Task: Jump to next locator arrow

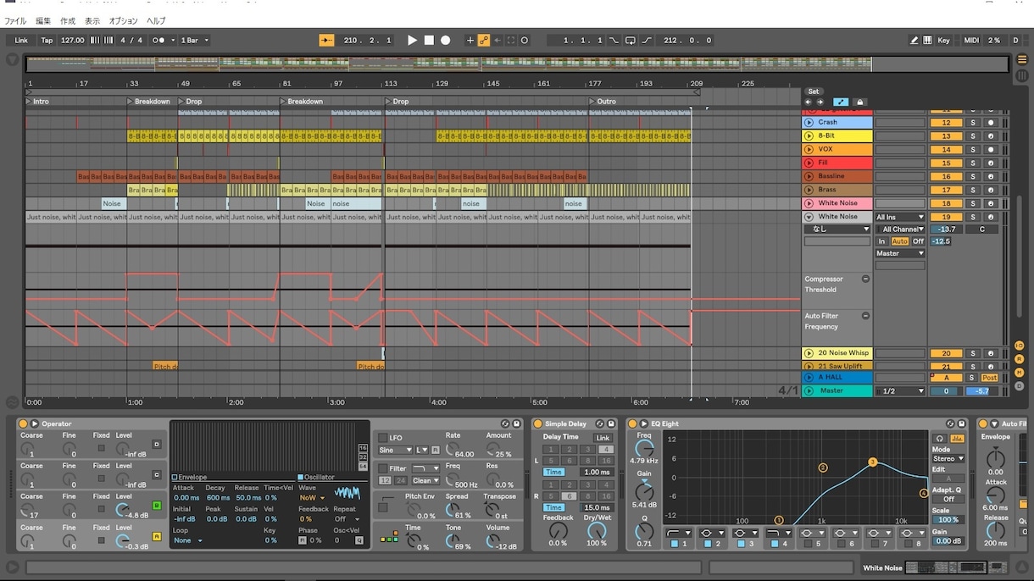Action: pos(820,102)
